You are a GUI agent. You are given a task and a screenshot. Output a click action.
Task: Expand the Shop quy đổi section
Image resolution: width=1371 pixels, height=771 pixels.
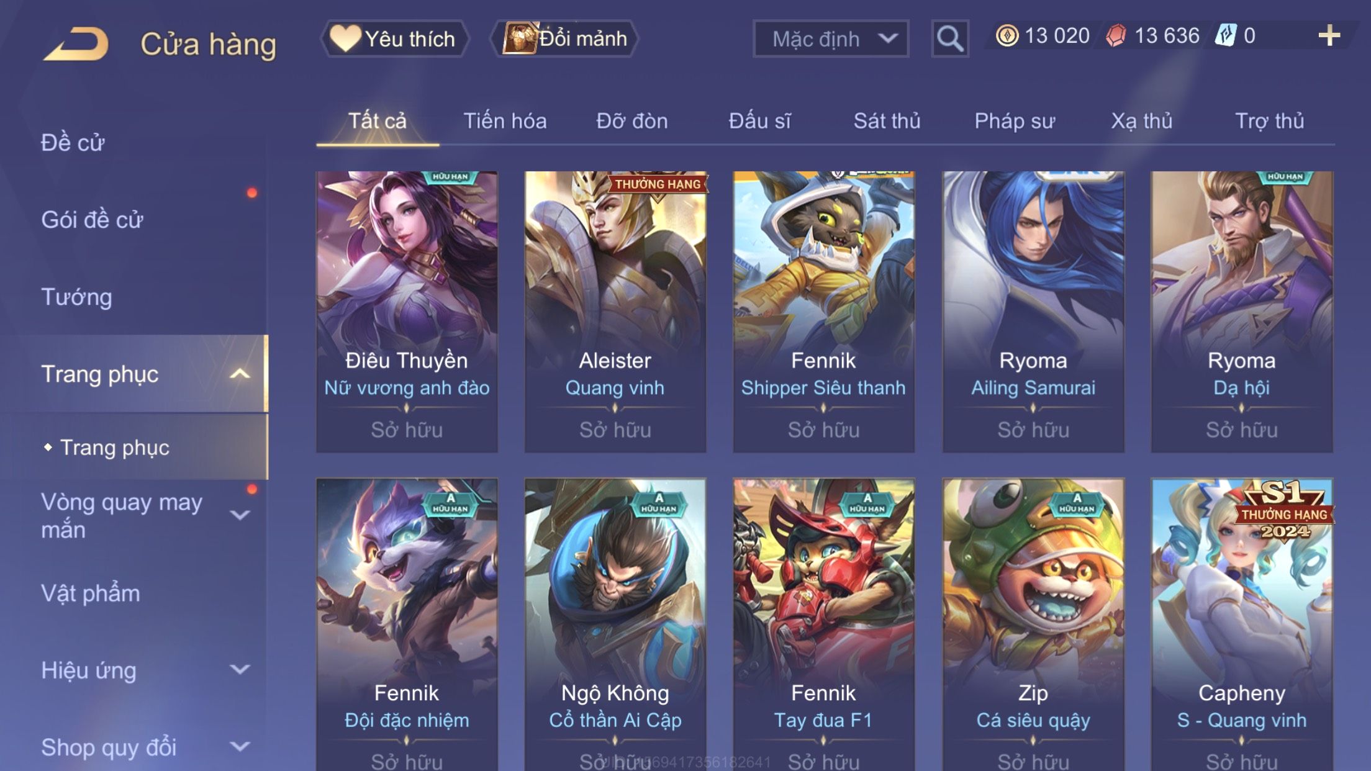pos(240,747)
